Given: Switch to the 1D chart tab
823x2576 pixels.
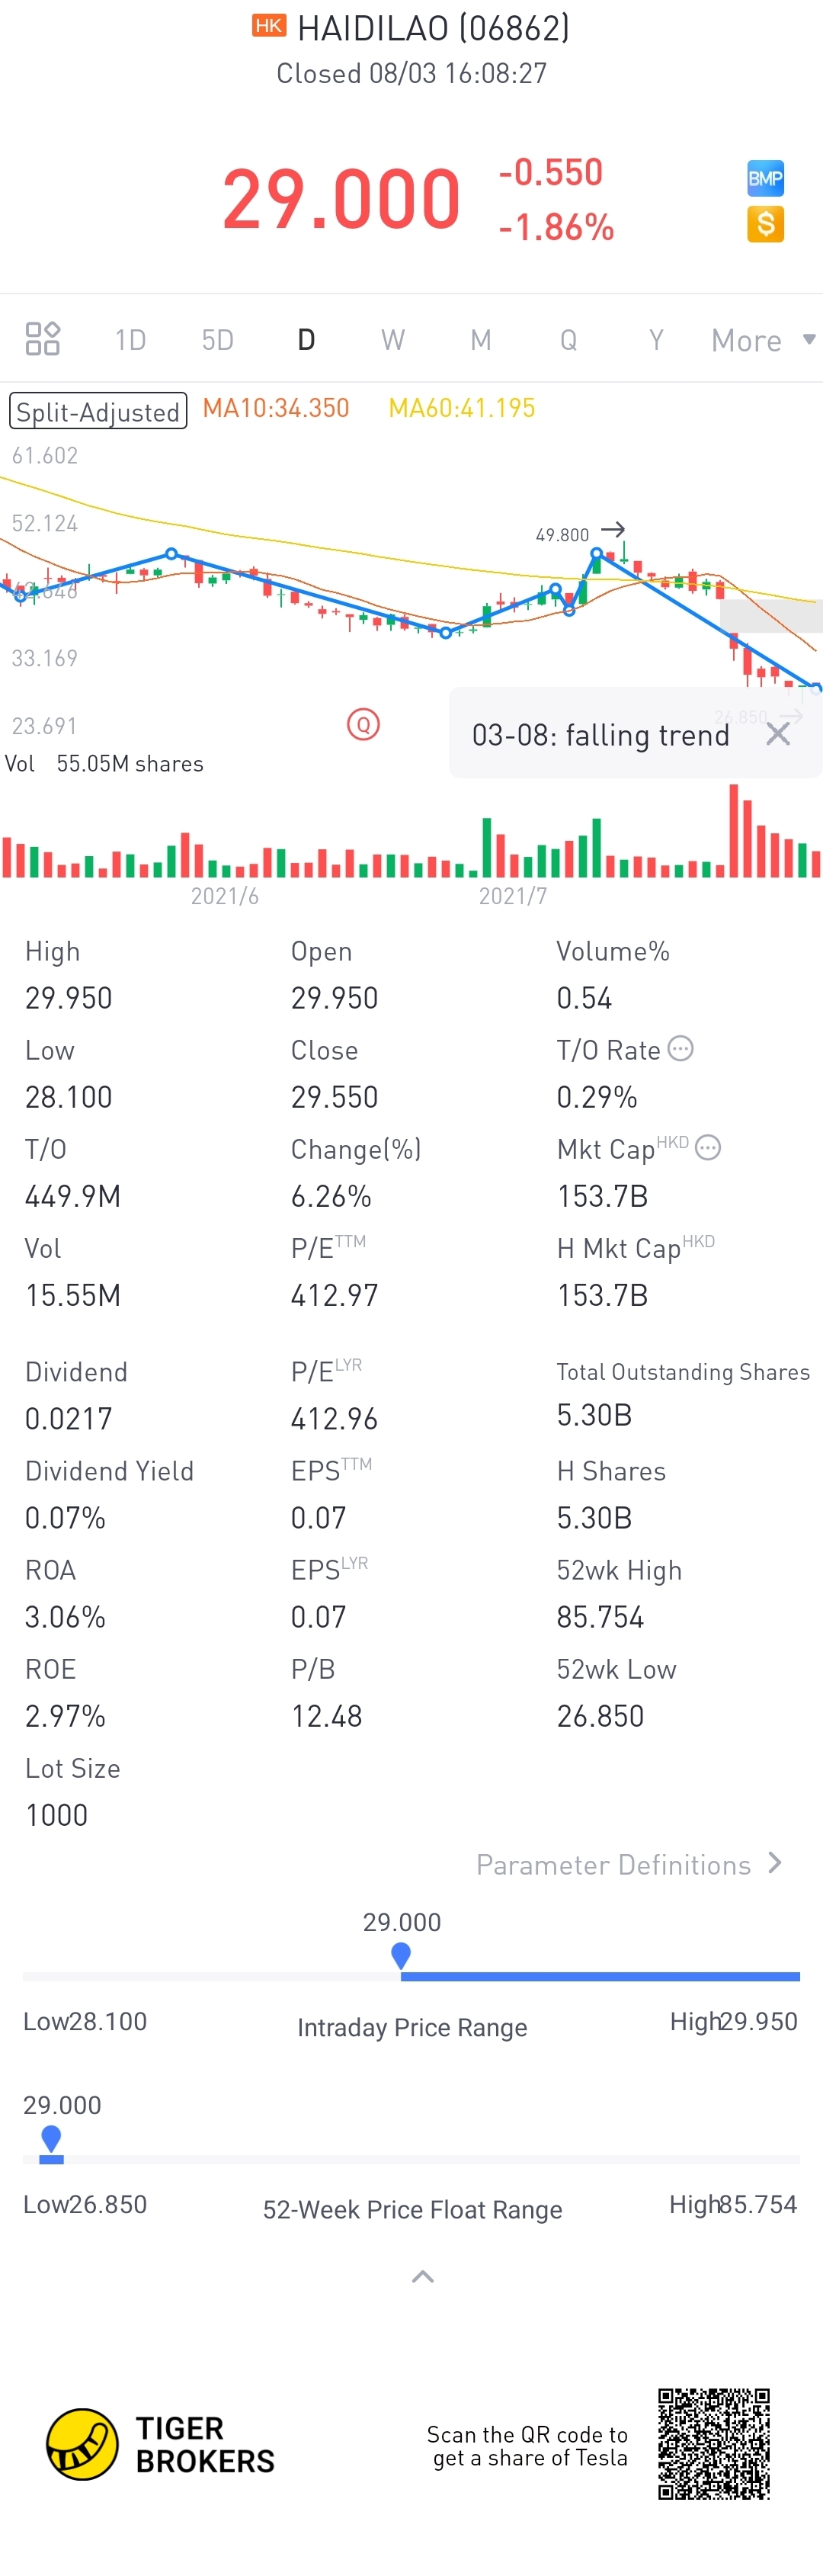Looking at the screenshot, I should pos(130,340).
